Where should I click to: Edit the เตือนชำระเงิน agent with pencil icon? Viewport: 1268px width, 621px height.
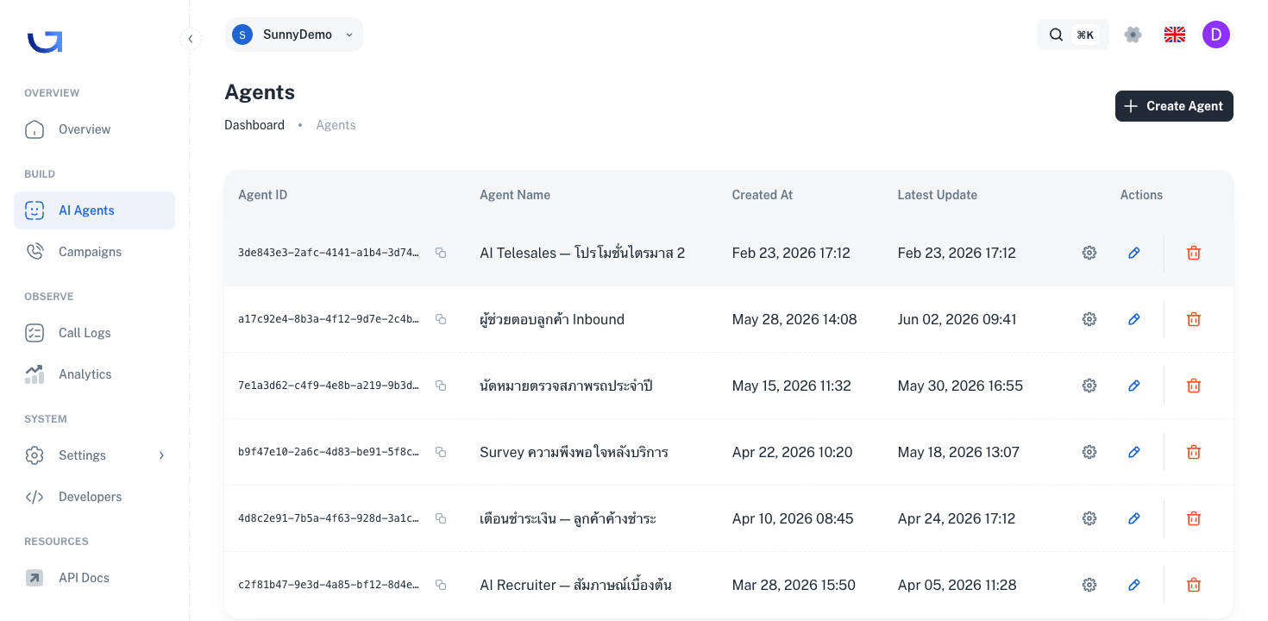[x=1134, y=518]
